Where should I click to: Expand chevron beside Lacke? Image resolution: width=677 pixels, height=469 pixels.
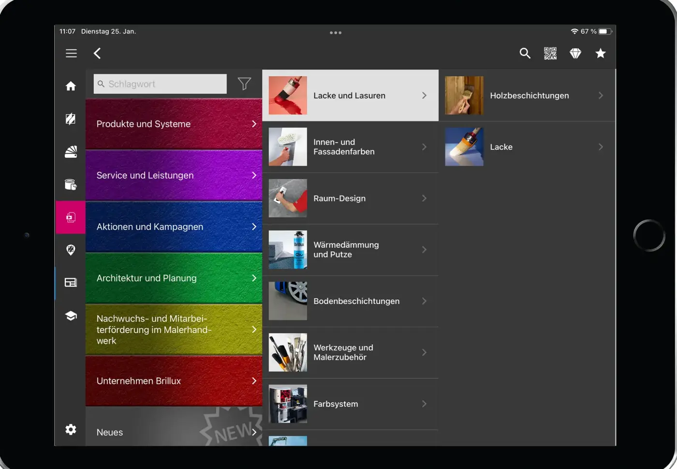click(601, 147)
